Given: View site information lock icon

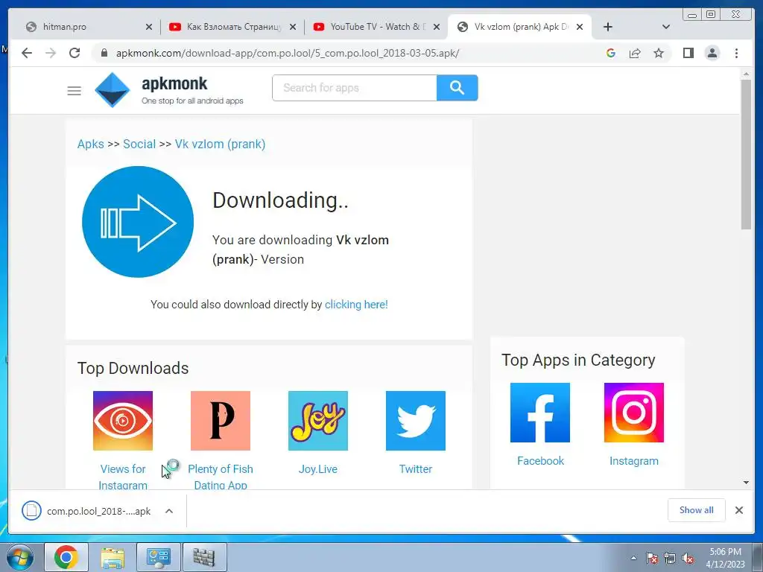Looking at the screenshot, I should pos(104,53).
